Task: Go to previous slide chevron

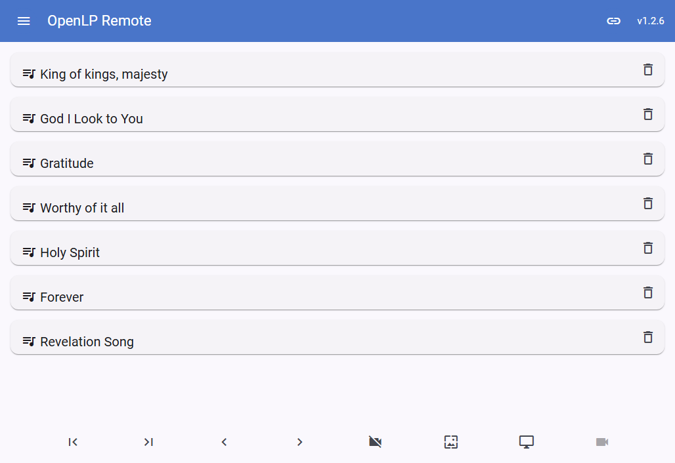Action: (x=224, y=442)
